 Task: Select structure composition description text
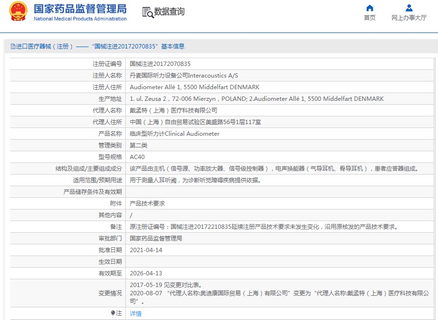[x=274, y=169]
